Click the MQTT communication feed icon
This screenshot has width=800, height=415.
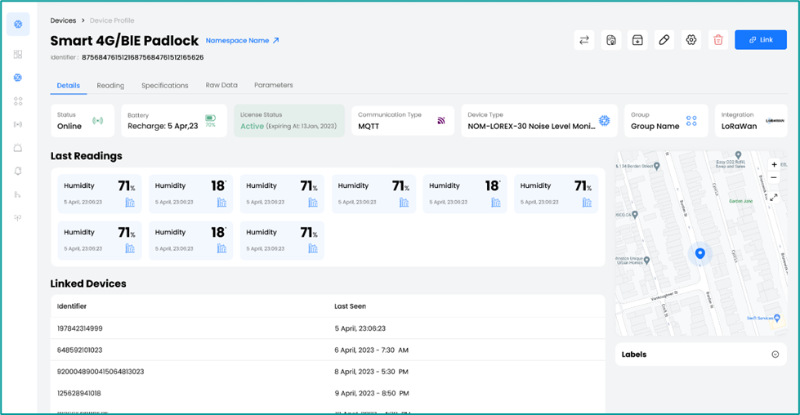[441, 120]
